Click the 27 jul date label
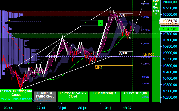179x111 pixels. point(41,108)
